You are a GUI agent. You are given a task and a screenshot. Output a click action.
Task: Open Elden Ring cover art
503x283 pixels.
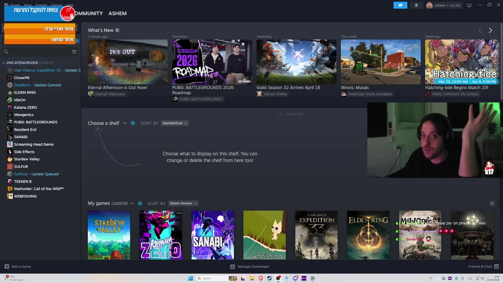(x=368, y=235)
